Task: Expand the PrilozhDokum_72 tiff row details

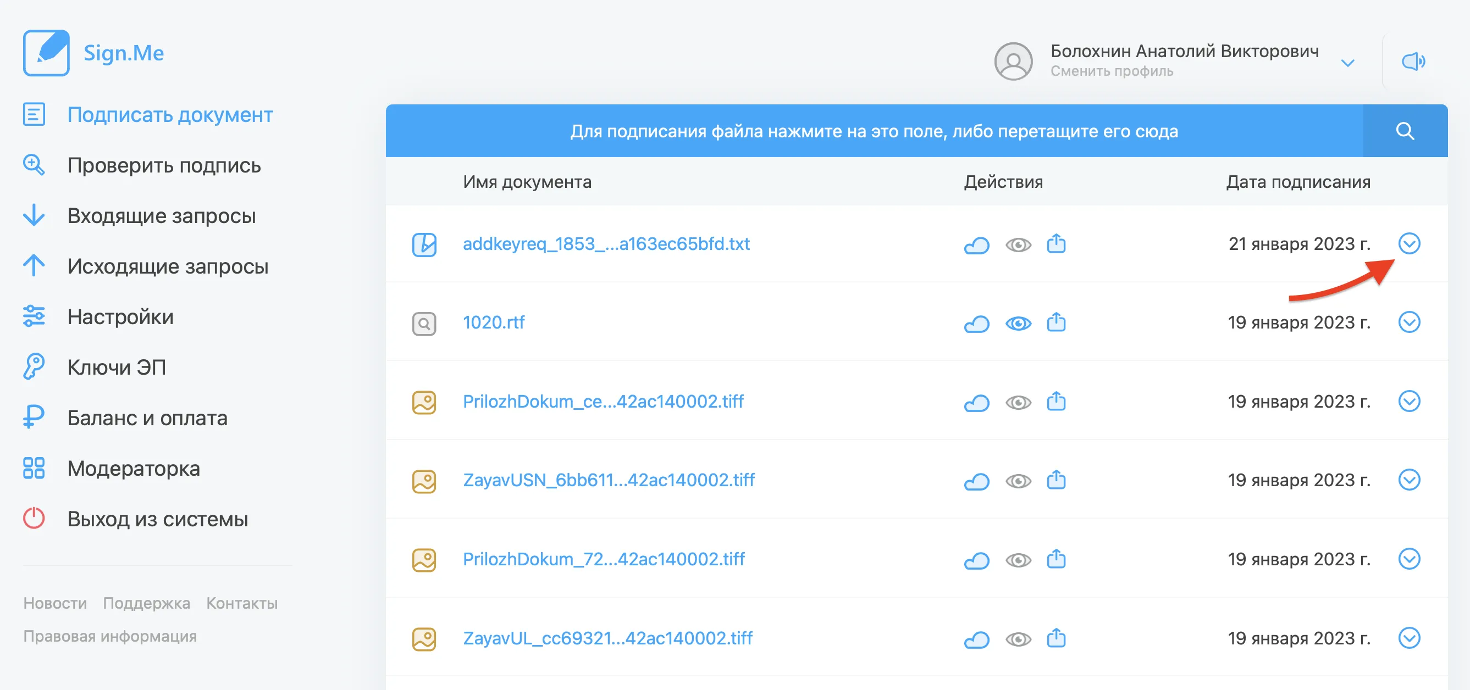Action: coord(1409,559)
